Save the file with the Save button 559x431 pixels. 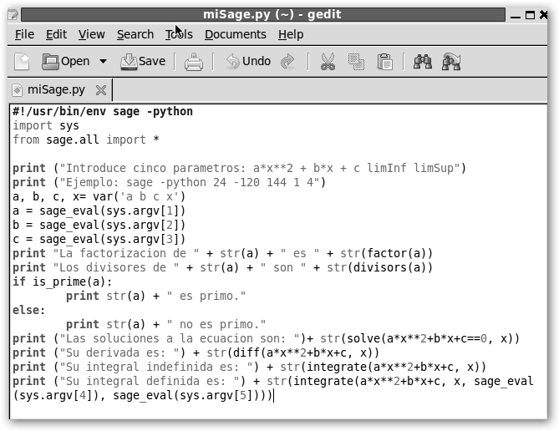tap(143, 61)
